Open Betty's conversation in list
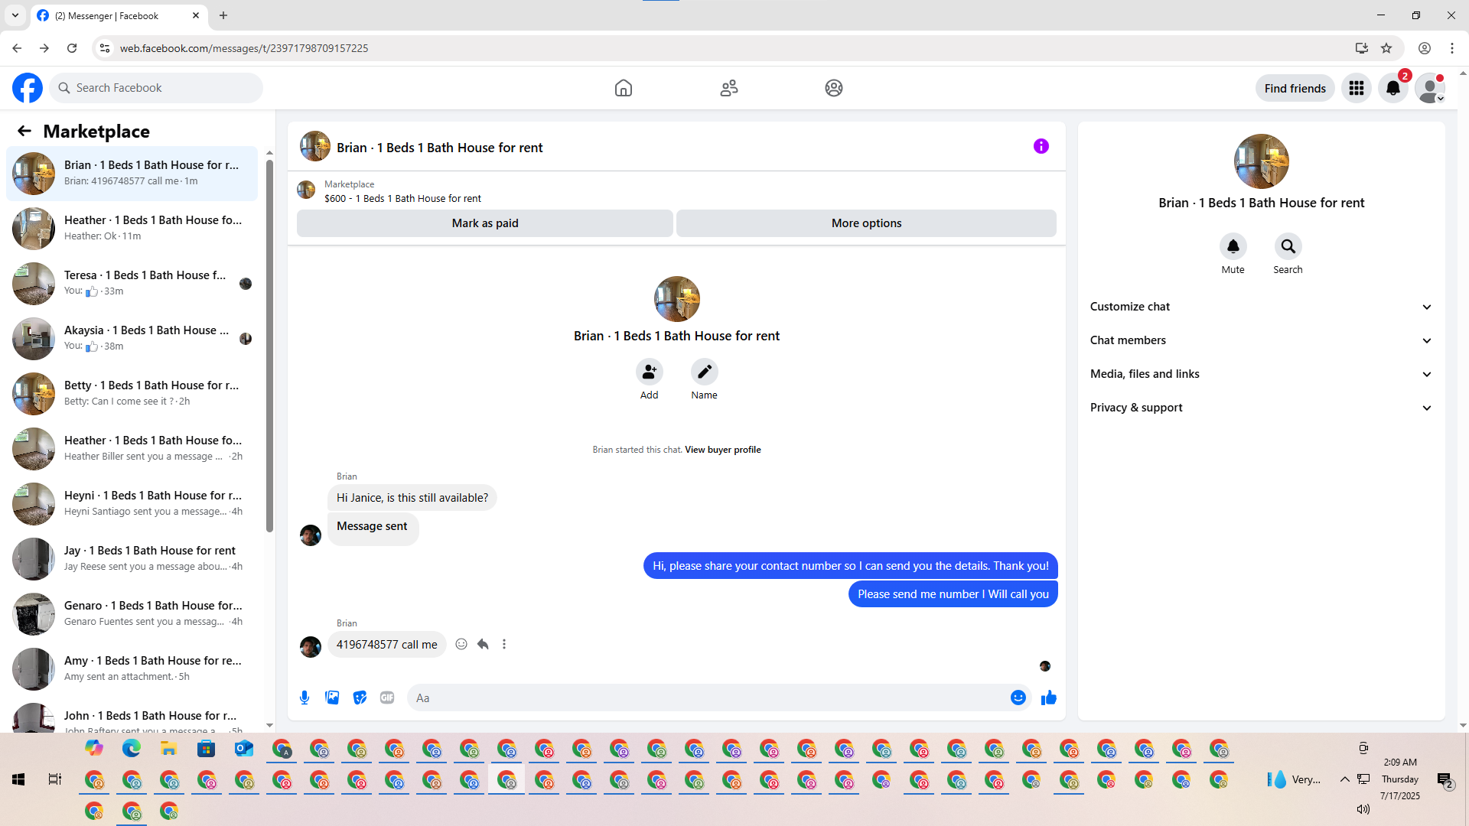The height and width of the screenshot is (826, 1469). click(132, 394)
